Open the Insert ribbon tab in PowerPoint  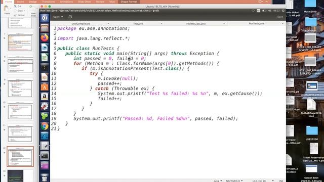tap(20, 2)
